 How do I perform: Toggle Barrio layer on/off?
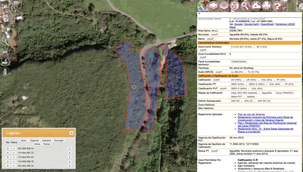click(x=210, y=39)
